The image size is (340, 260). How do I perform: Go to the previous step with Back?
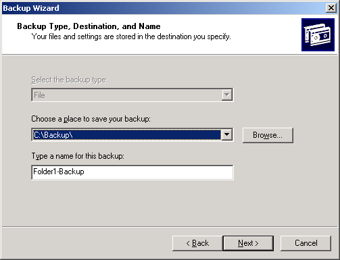[x=197, y=243]
